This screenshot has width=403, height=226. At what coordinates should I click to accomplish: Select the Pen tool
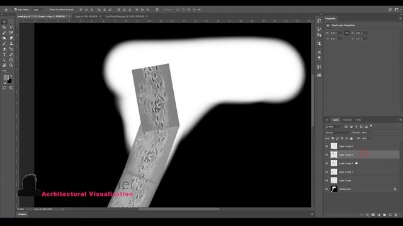tap(11, 55)
